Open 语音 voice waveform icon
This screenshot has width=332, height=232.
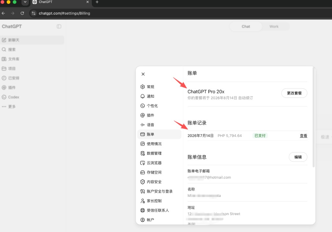(x=143, y=125)
